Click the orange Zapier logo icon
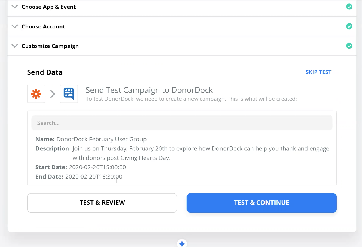The height and width of the screenshot is (247, 362). pos(36,94)
